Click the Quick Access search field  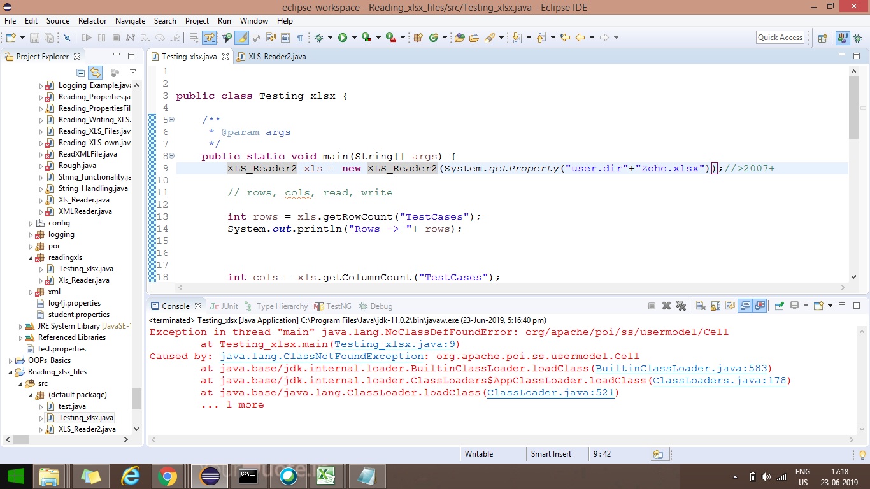point(780,38)
